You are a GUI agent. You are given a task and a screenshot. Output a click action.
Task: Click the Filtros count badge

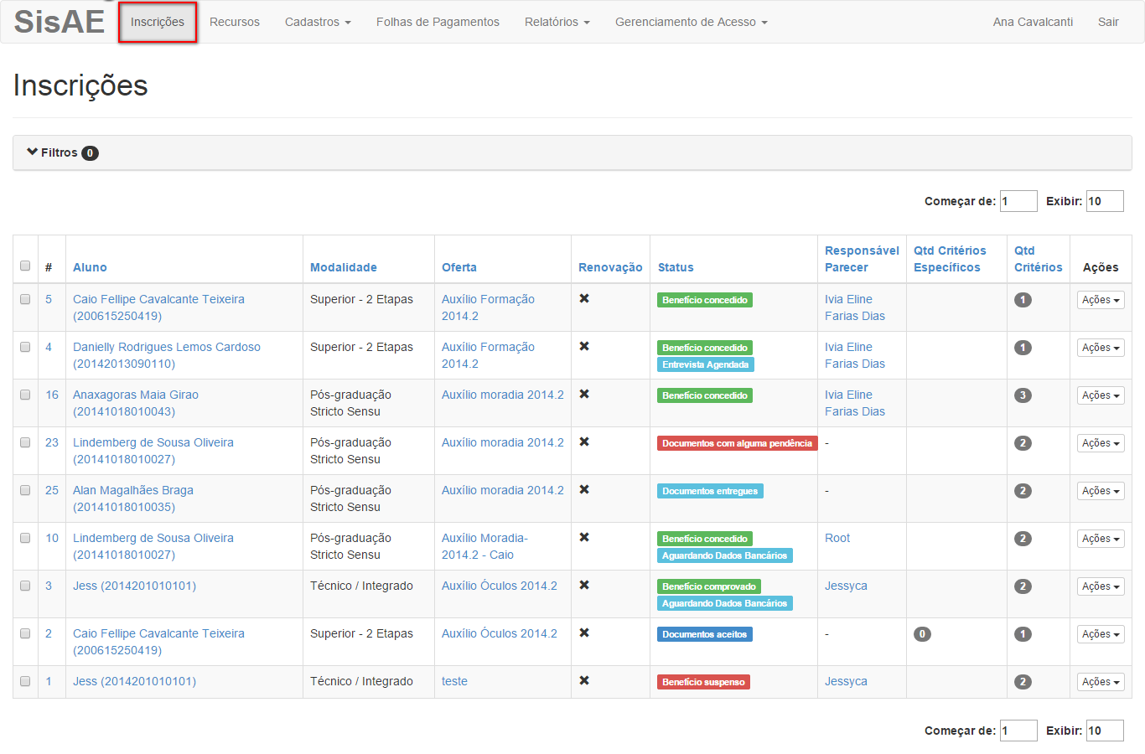(x=90, y=153)
